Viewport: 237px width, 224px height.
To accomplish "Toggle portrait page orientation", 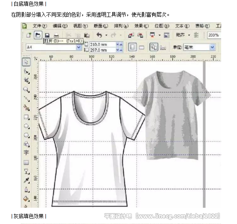I will pos(132,47).
